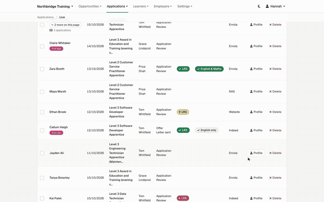Screen dimensions: 324x202
Task: Open the Employers menu
Action: click(x=163, y=6)
